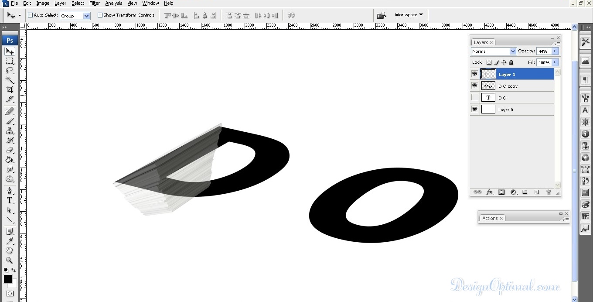Toggle lock all
This screenshot has height=302, width=593.
(x=511, y=62)
